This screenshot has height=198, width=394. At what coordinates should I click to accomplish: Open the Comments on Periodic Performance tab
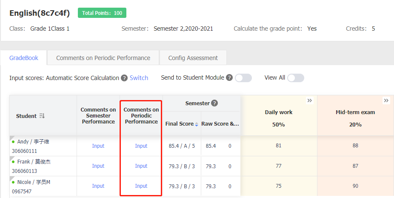point(103,58)
